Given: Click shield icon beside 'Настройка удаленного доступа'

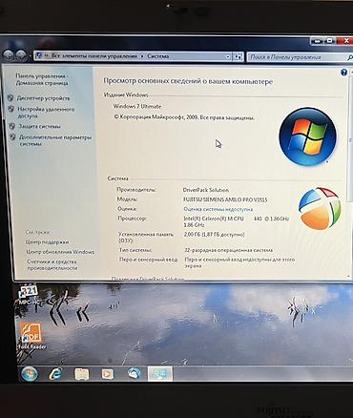Looking at the screenshot, I should tap(11, 109).
